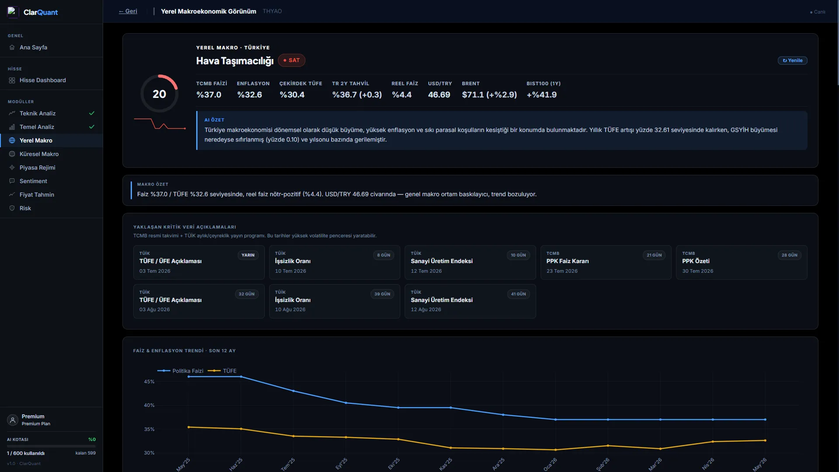Open the PPK Faiz Kararı card
839x472 pixels.
(606, 262)
